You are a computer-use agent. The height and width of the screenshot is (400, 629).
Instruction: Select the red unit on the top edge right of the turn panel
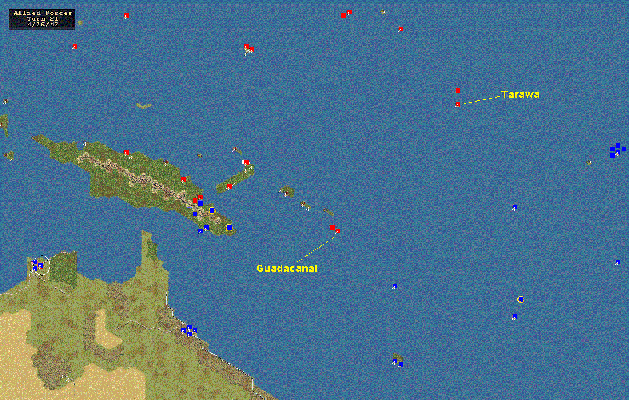[126, 15]
